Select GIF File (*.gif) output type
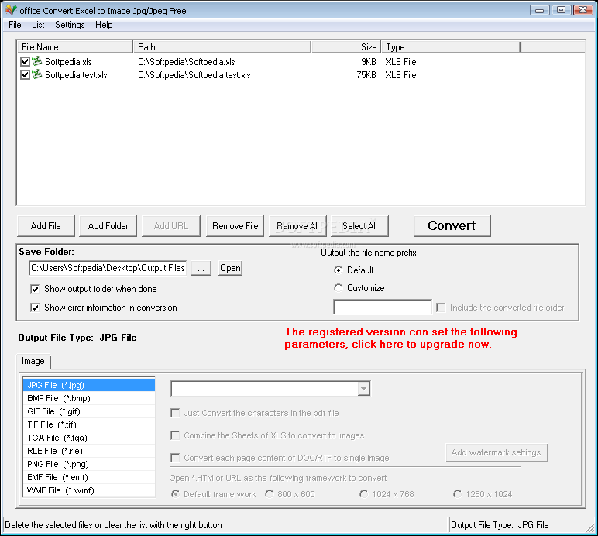 coord(89,411)
